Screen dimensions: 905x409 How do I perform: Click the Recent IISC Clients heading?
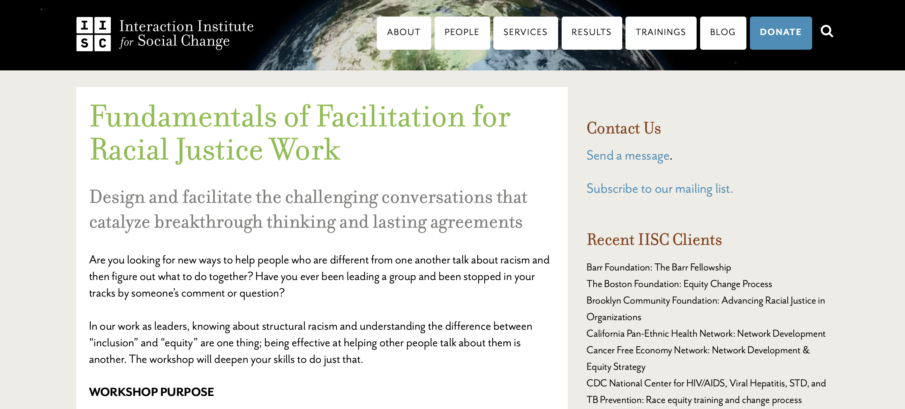click(x=654, y=240)
